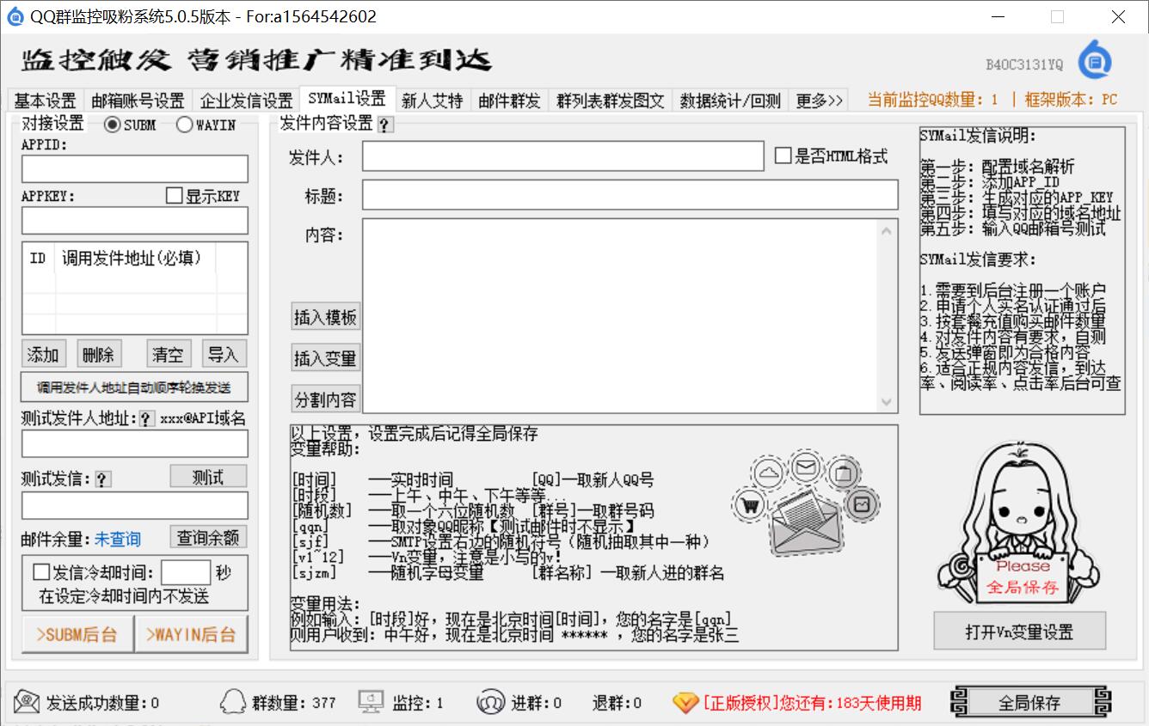Click the 添加 button
The height and width of the screenshot is (726, 1149).
tap(43, 354)
